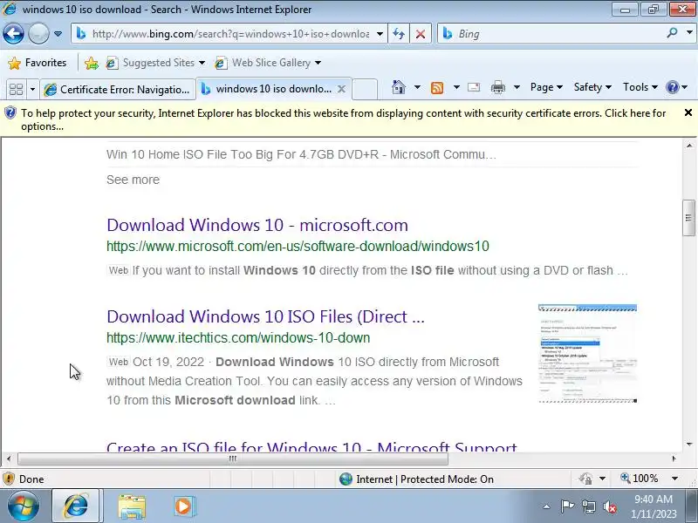The height and width of the screenshot is (523, 698).
Task: Open Win 10 Home ISO File Too Big result
Action: click(301, 154)
